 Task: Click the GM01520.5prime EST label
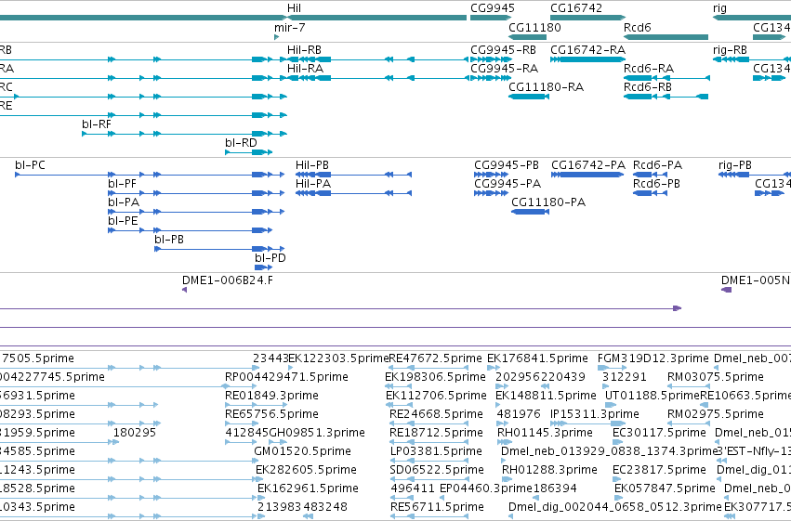tap(303, 451)
